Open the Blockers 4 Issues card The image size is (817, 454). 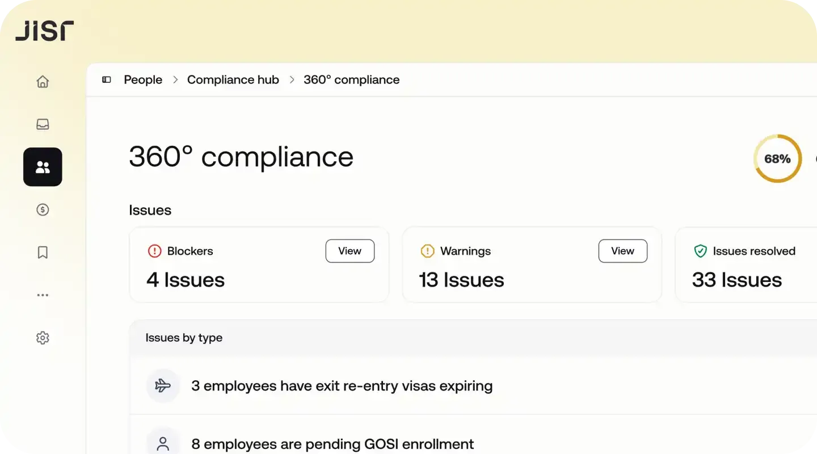pos(259,264)
